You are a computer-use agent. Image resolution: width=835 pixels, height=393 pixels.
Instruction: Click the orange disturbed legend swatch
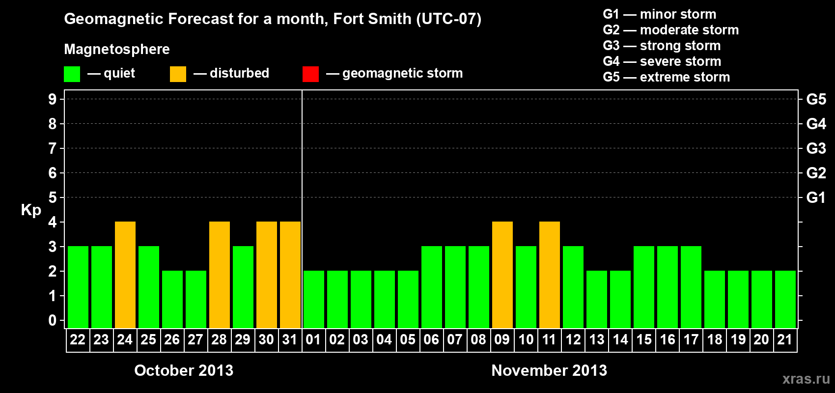178,74
